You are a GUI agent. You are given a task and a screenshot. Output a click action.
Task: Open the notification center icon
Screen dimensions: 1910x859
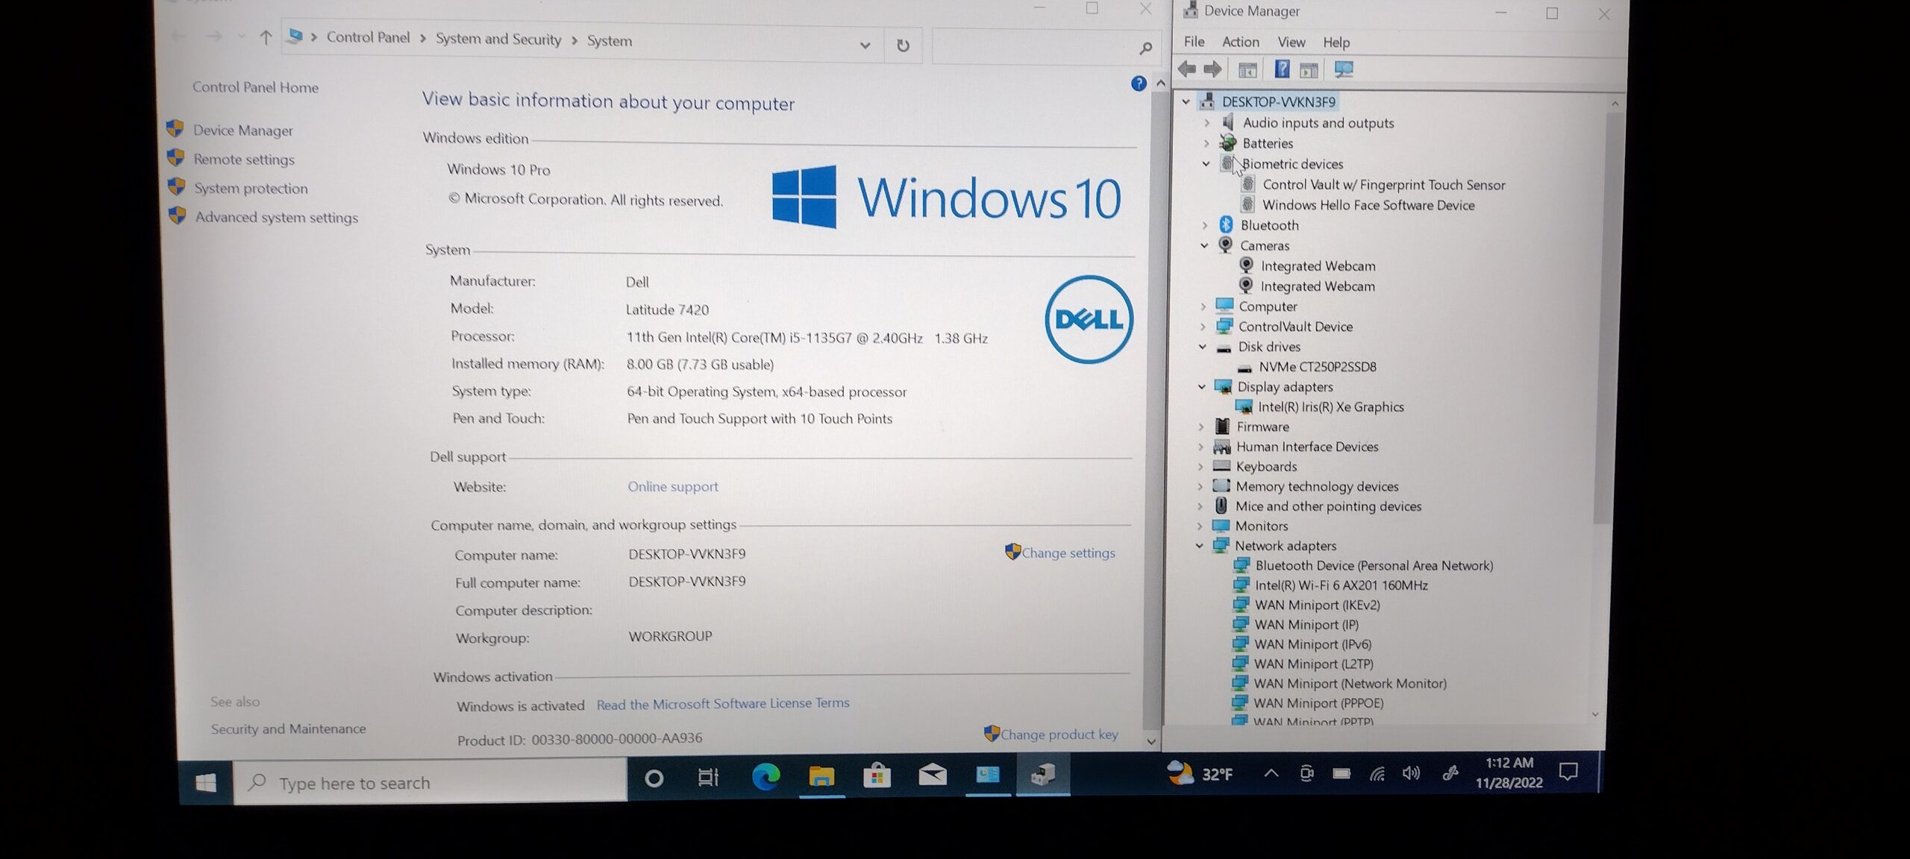(1568, 772)
